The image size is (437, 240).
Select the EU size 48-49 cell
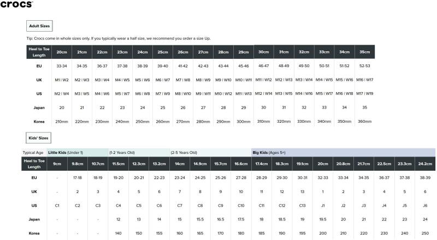tap(284, 66)
